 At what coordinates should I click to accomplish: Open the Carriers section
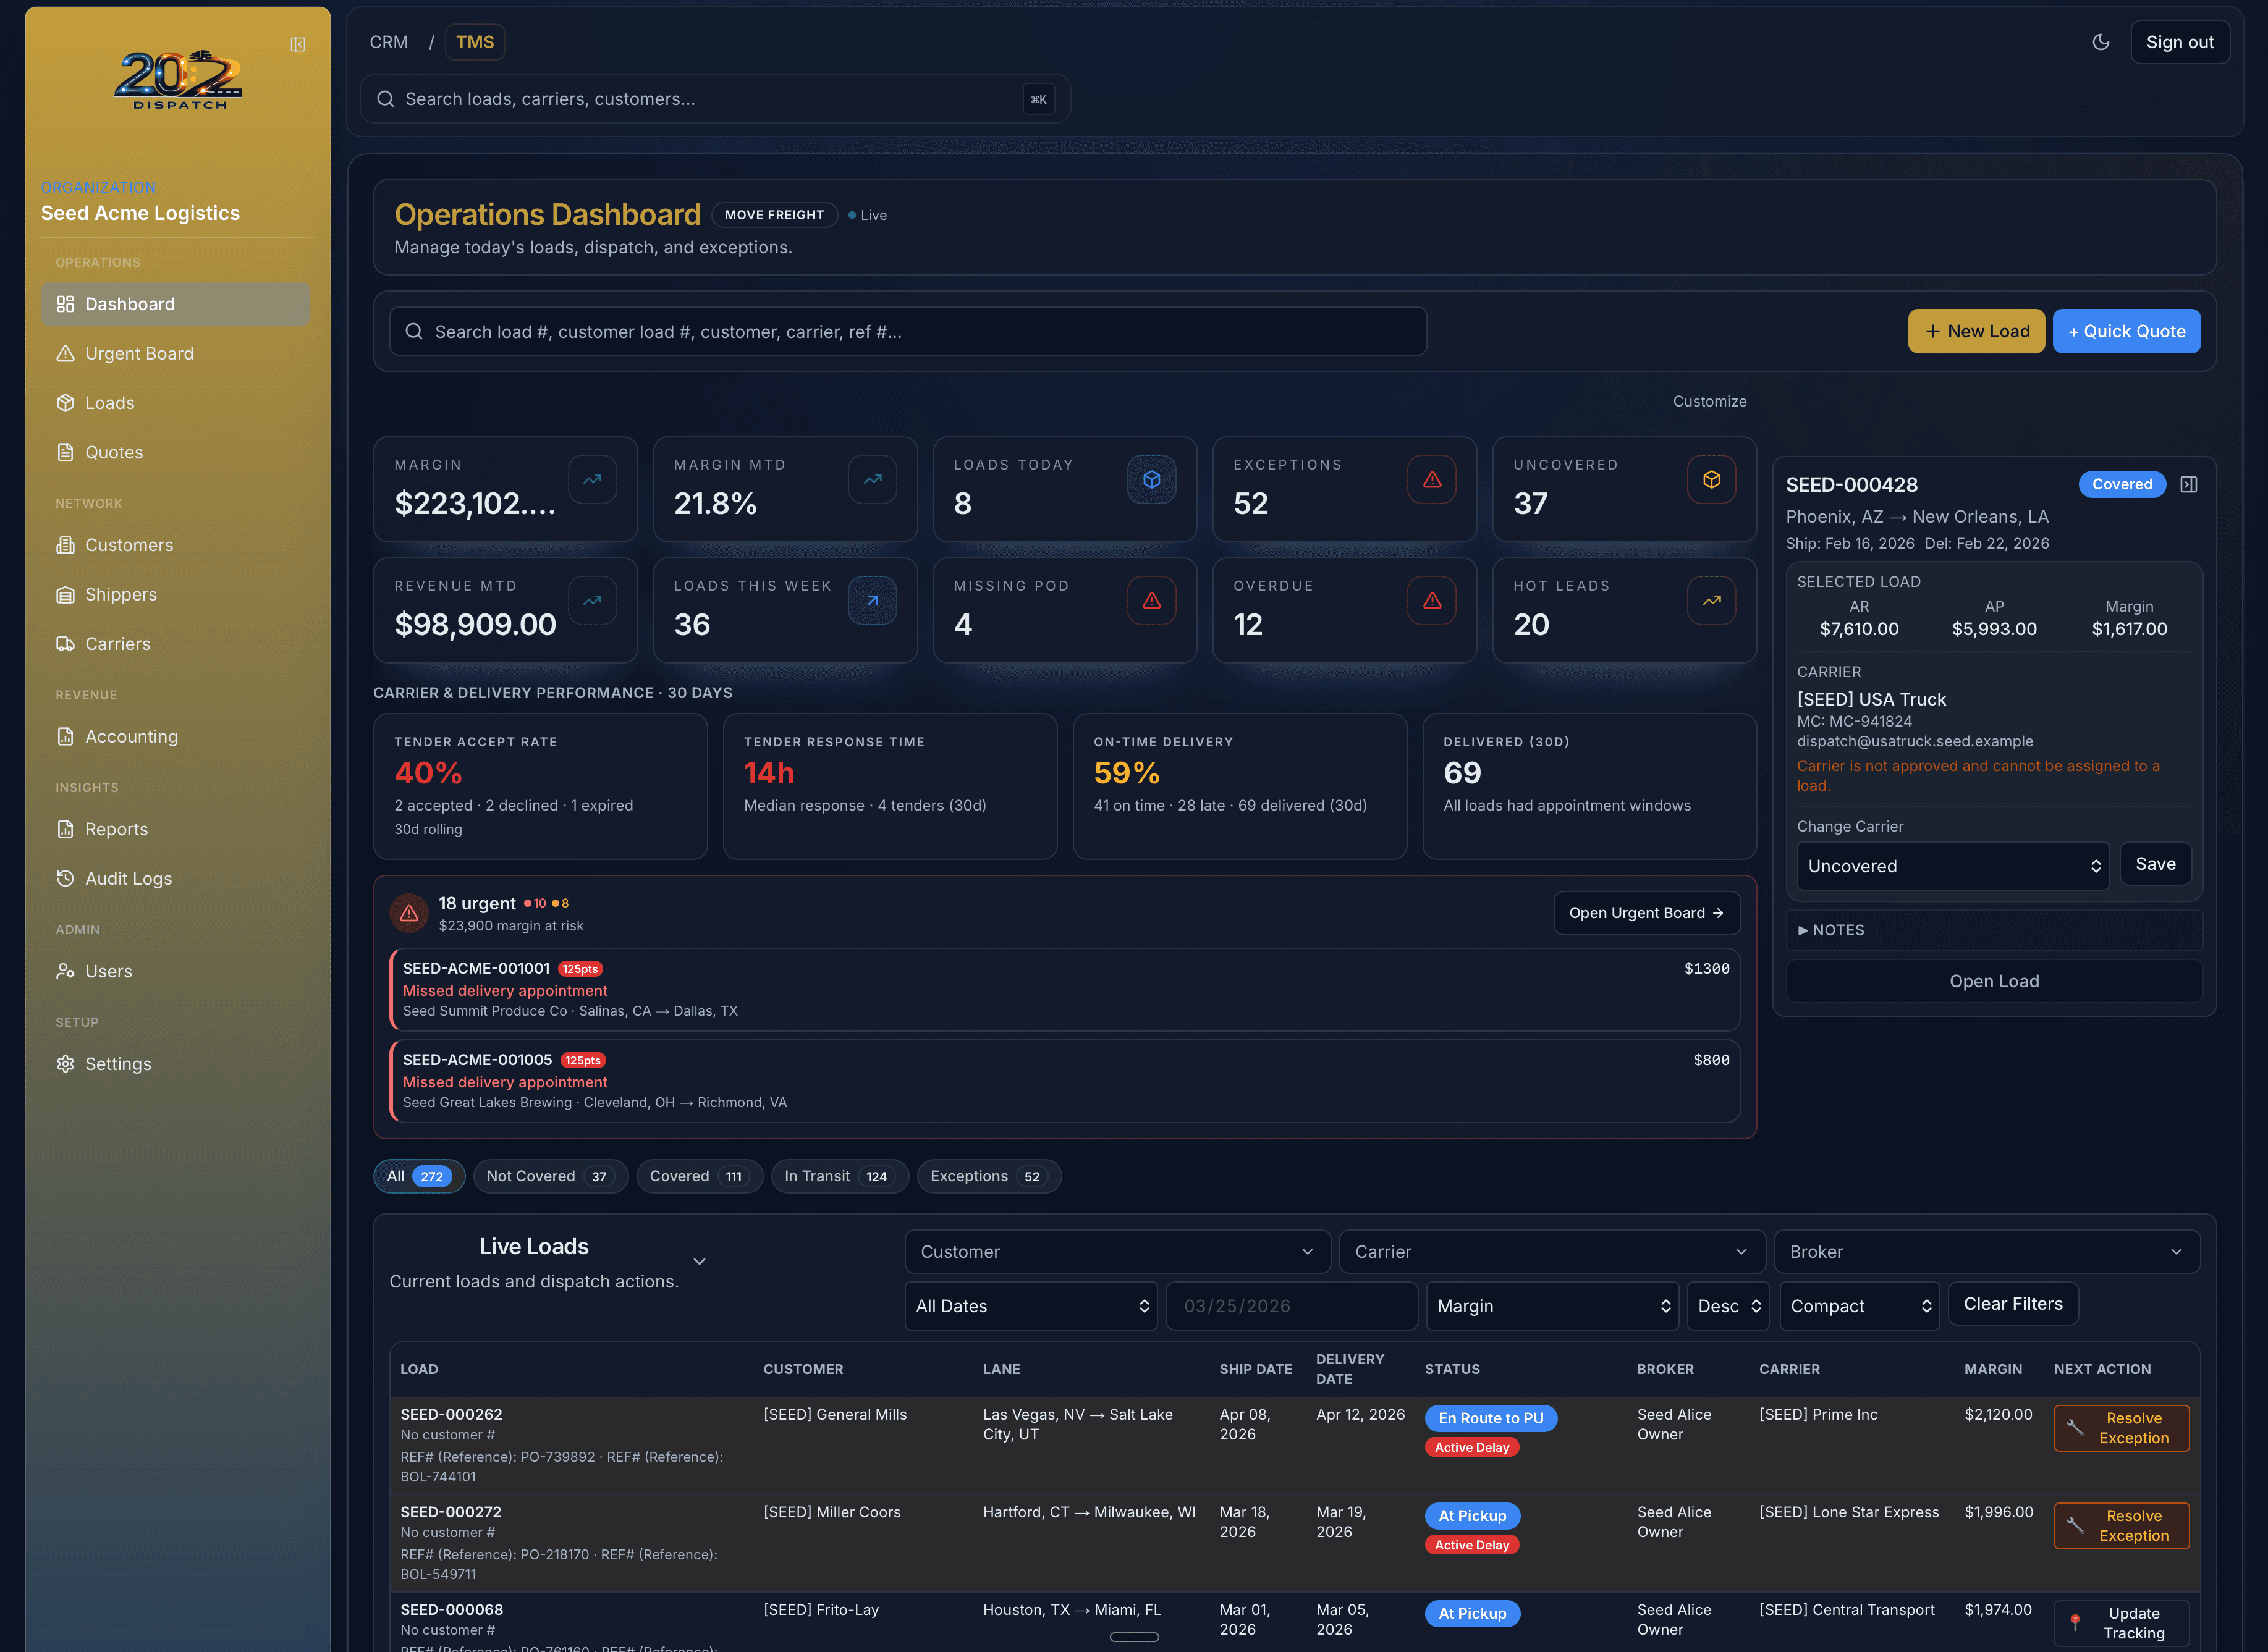pyautogui.click(x=117, y=644)
